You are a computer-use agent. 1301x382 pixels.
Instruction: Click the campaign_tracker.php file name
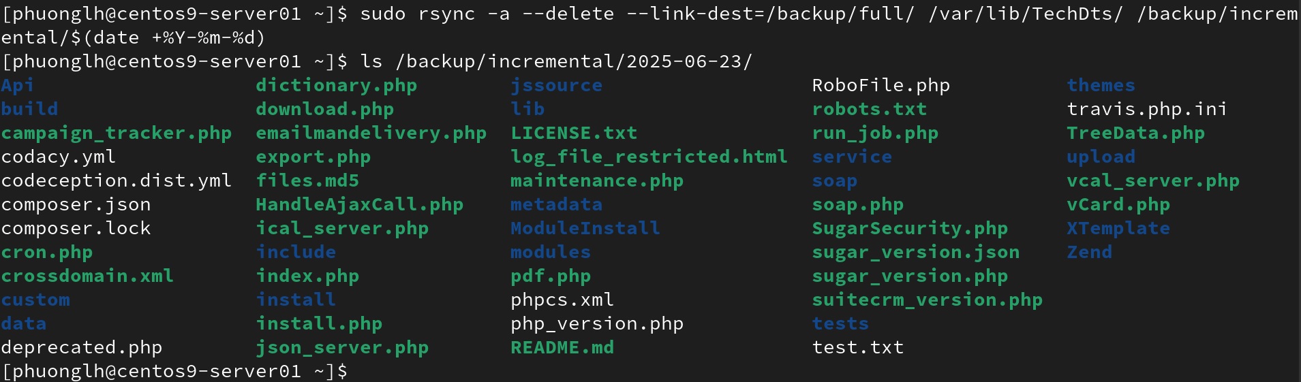click(117, 133)
